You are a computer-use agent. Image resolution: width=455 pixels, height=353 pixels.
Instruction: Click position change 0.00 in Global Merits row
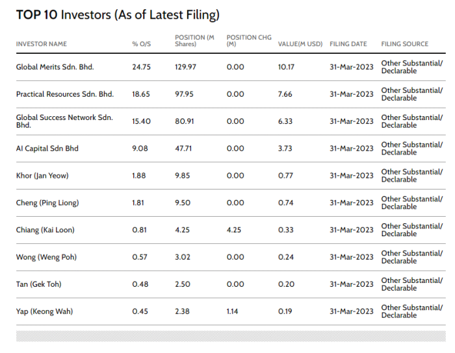(x=235, y=67)
